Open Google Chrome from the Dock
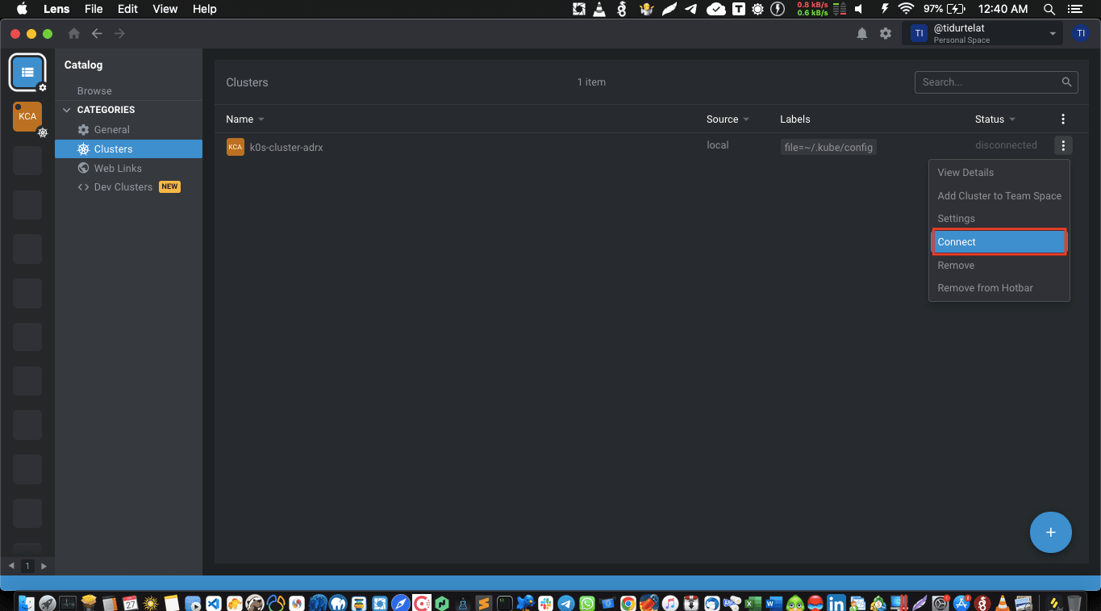 click(x=628, y=602)
